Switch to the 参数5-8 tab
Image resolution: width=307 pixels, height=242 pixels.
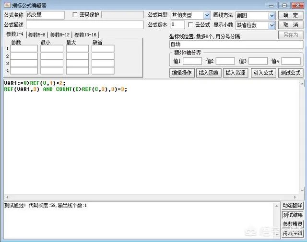37,35
